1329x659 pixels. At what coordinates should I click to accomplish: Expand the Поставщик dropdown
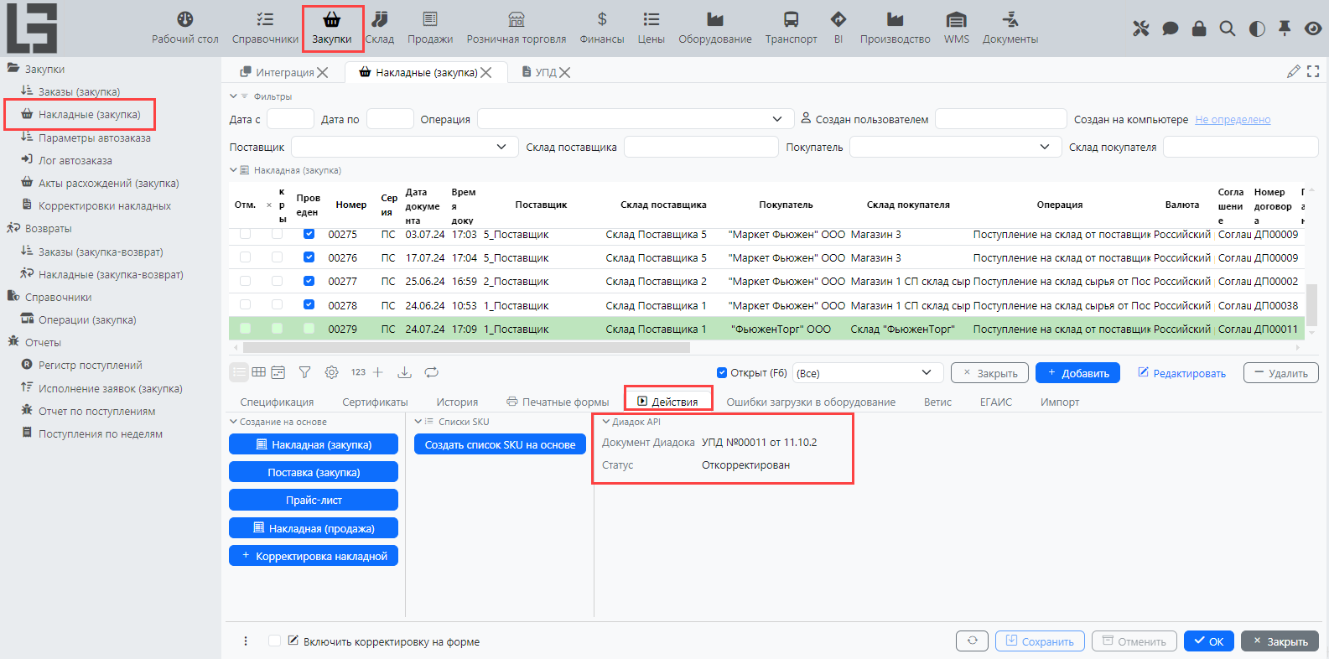501,148
